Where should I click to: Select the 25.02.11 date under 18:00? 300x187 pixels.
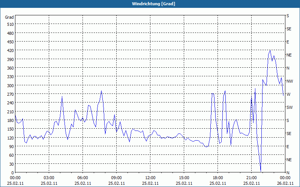(218, 183)
